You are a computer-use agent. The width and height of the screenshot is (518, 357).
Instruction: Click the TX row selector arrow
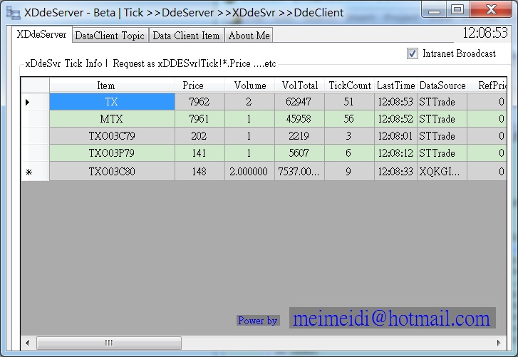click(35, 102)
